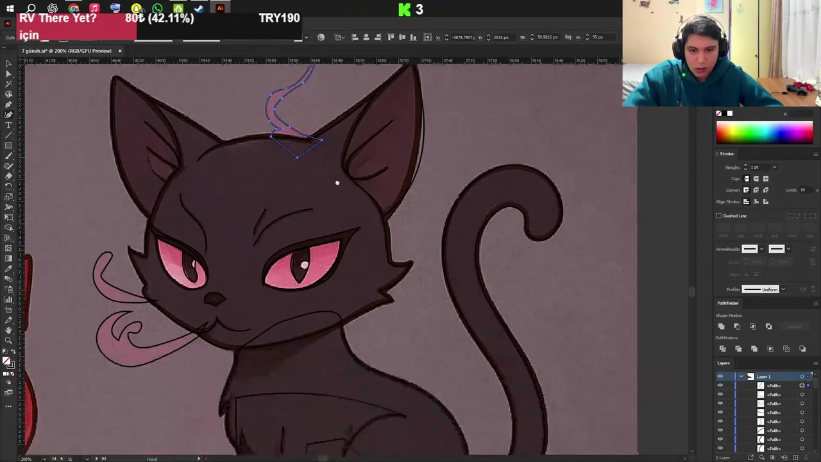This screenshot has height=462, width=821.
Task: Apply Divide pathfinder
Action: click(723, 348)
